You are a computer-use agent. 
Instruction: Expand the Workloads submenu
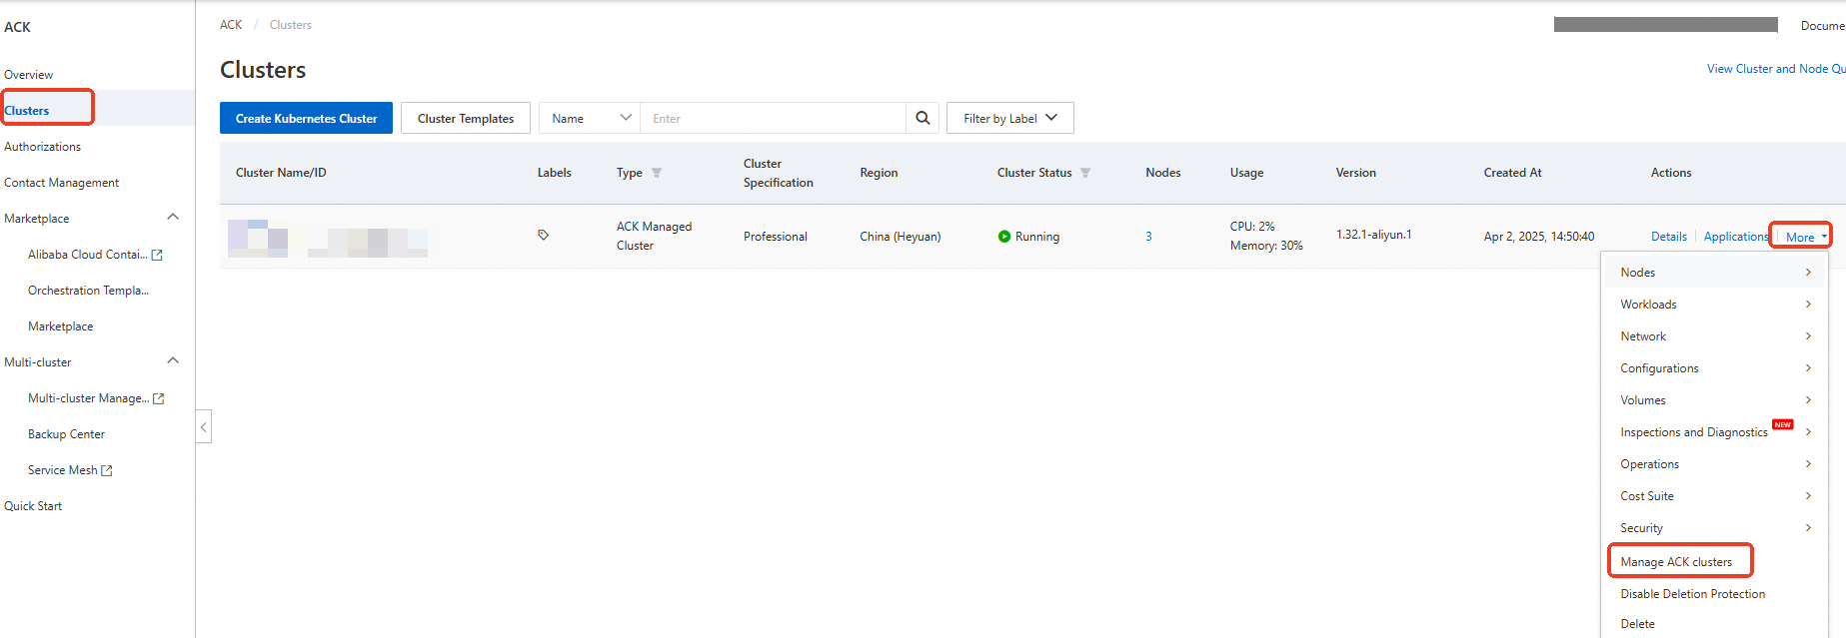tap(1715, 305)
